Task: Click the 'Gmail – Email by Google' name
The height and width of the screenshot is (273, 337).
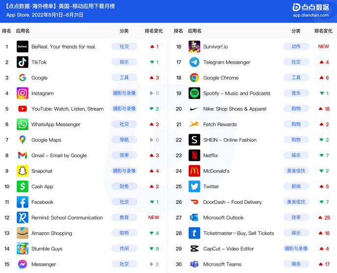Action: 59,155
